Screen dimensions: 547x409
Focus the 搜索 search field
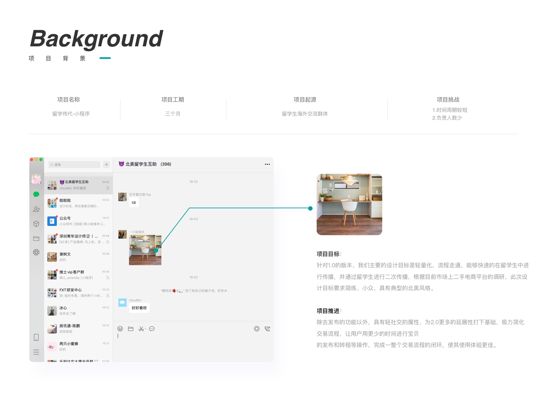click(74, 165)
